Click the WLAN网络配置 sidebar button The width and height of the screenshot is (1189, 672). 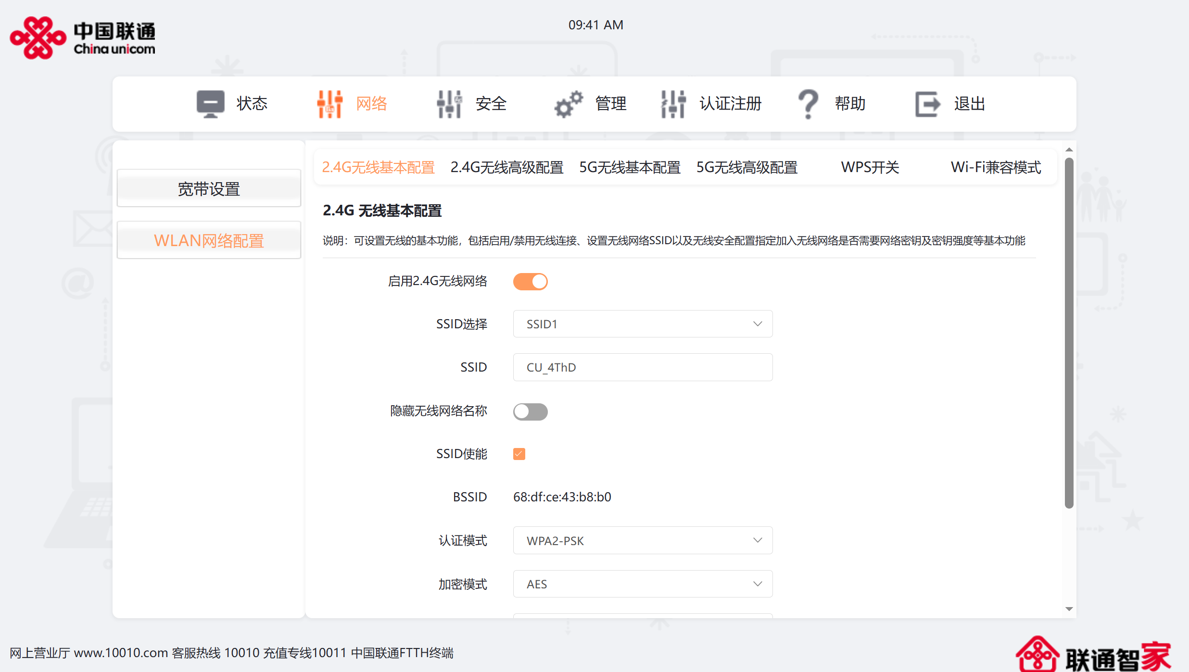pos(209,240)
